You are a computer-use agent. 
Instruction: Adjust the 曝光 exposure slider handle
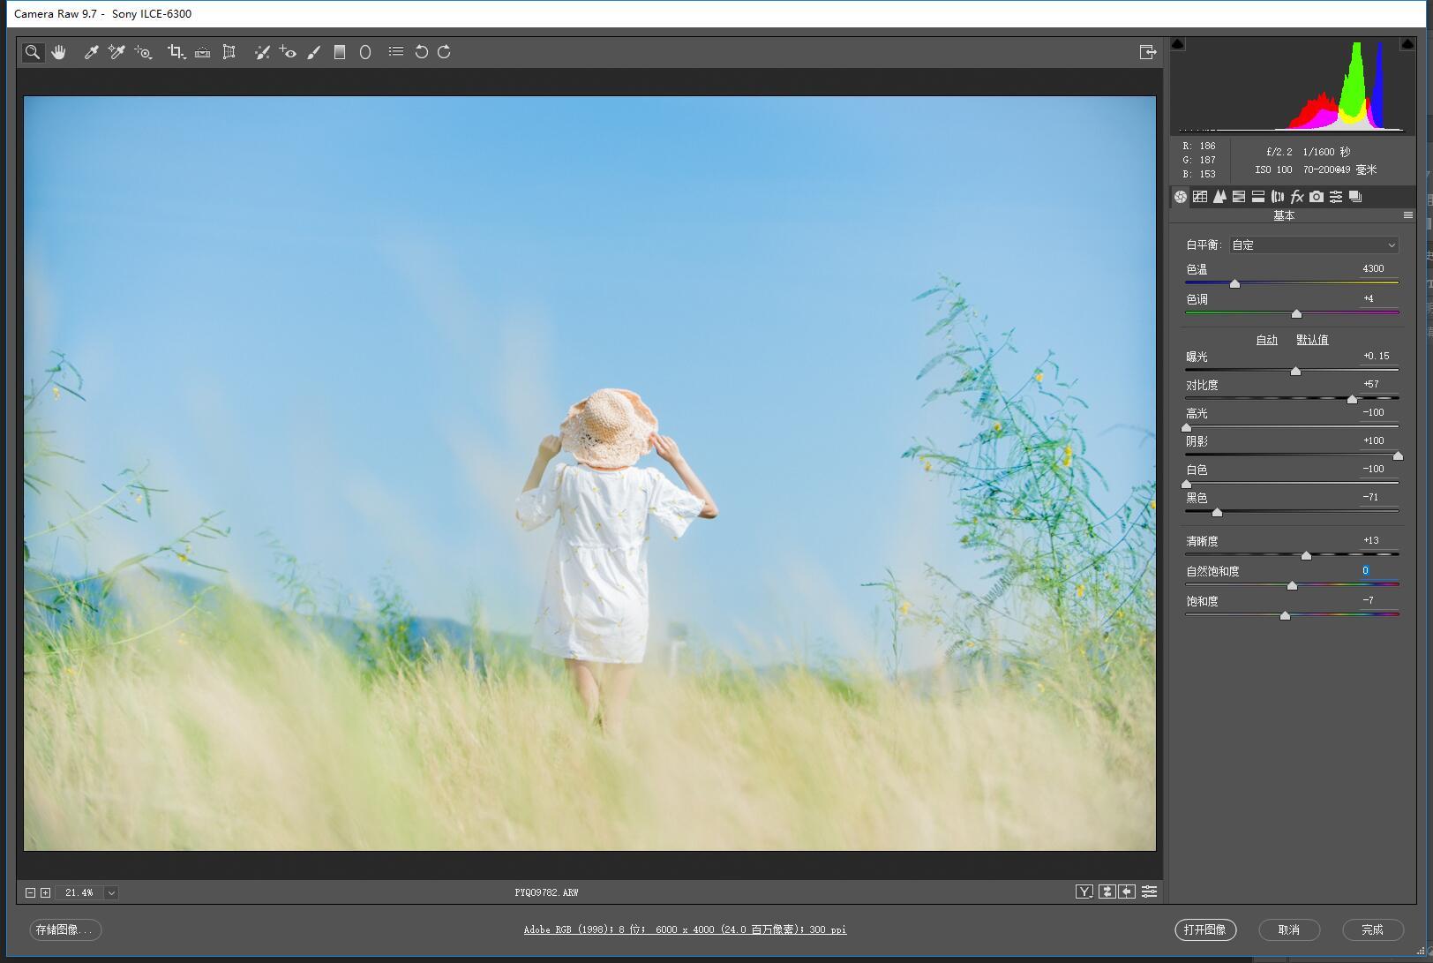[x=1295, y=371]
